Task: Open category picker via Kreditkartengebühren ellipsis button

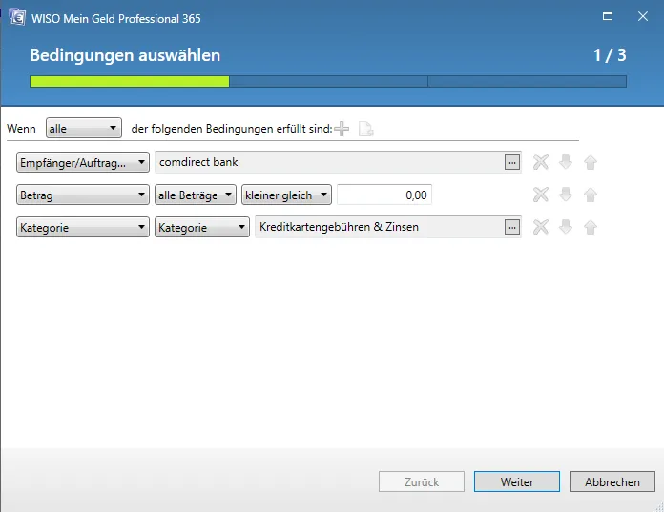Action: [512, 227]
